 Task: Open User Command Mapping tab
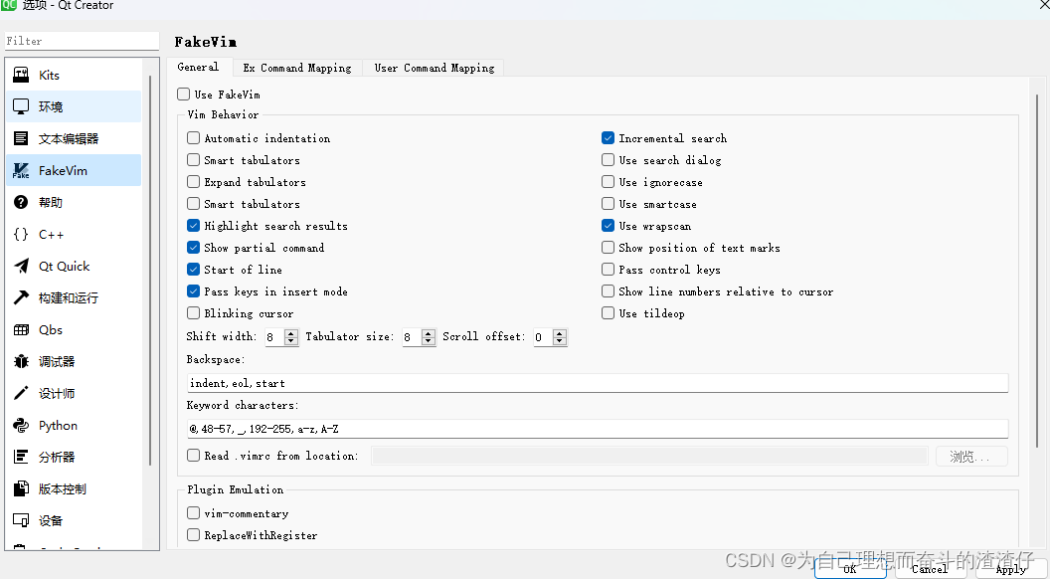(434, 68)
